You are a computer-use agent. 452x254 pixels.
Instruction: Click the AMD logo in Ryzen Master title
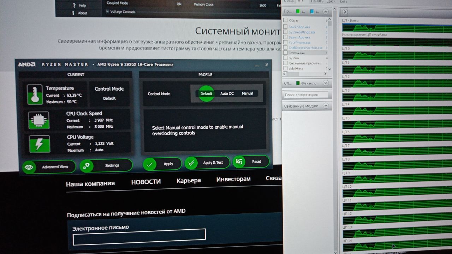point(27,65)
